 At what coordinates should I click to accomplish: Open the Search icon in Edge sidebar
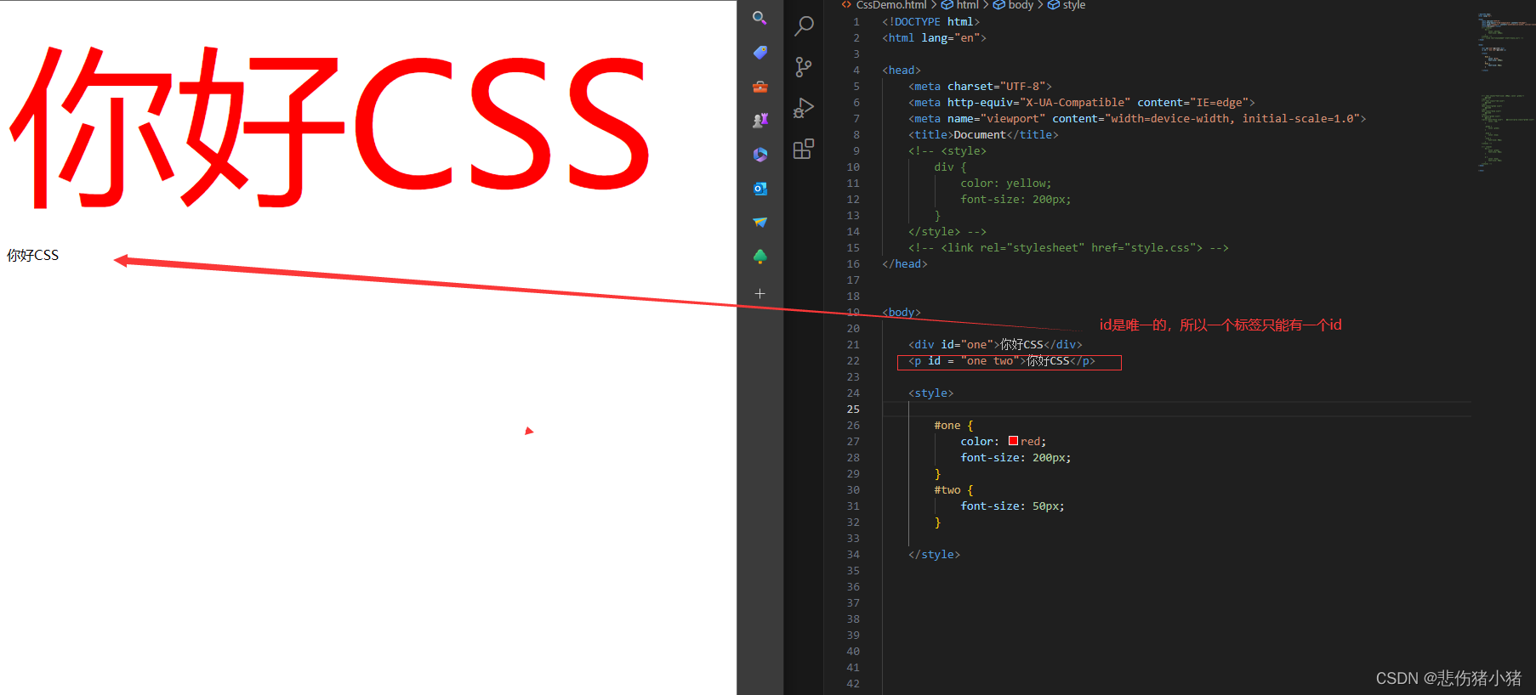[x=759, y=18]
